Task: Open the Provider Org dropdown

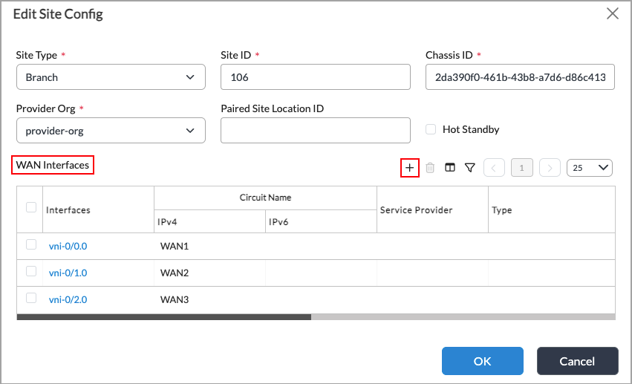Action: pyautogui.click(x=111, y=131)
